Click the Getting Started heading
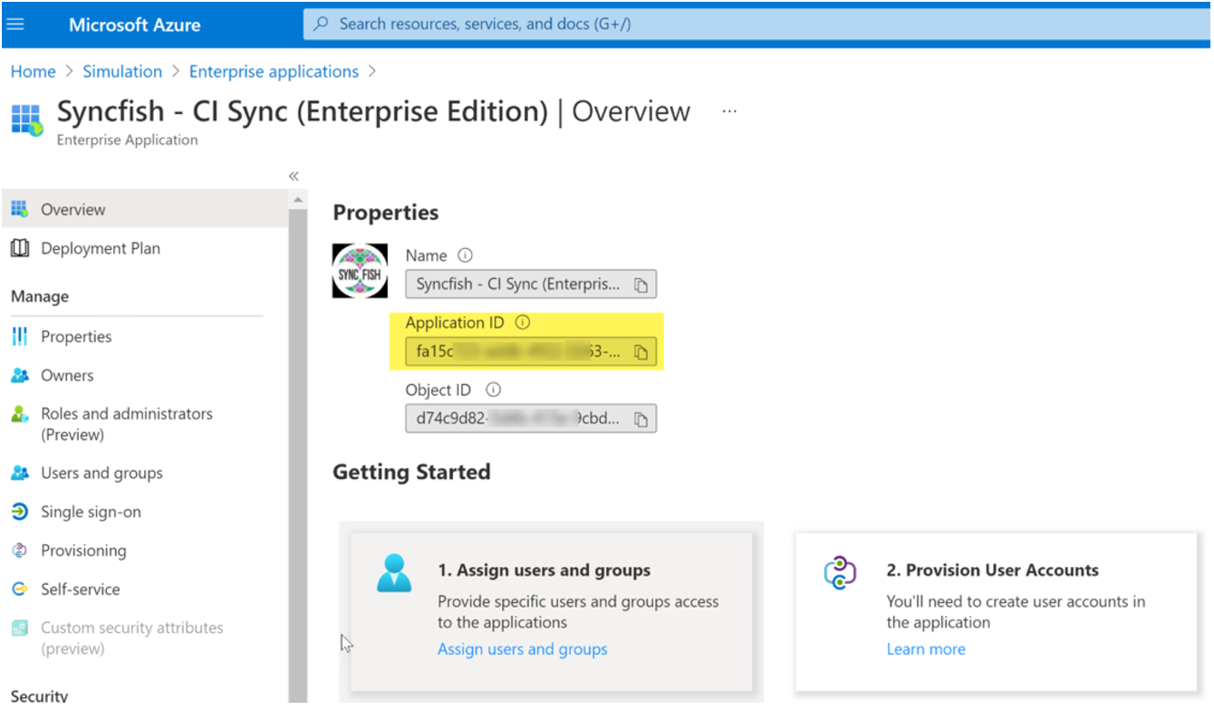Screen dimensions: 1214x710 pyautogui.click(x=411, y=472)
